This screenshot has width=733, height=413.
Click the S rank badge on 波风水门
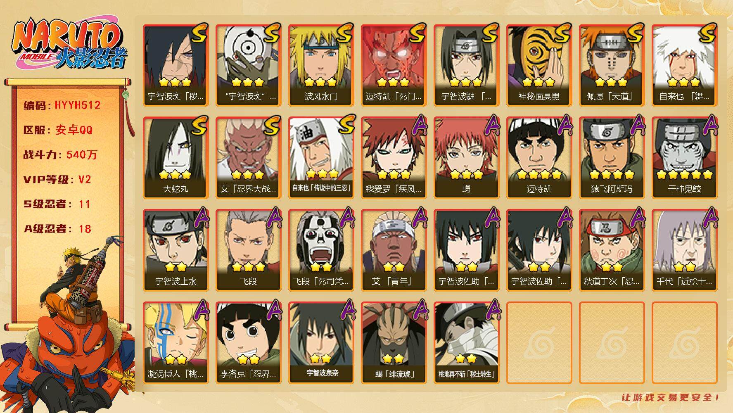[344, 33]
